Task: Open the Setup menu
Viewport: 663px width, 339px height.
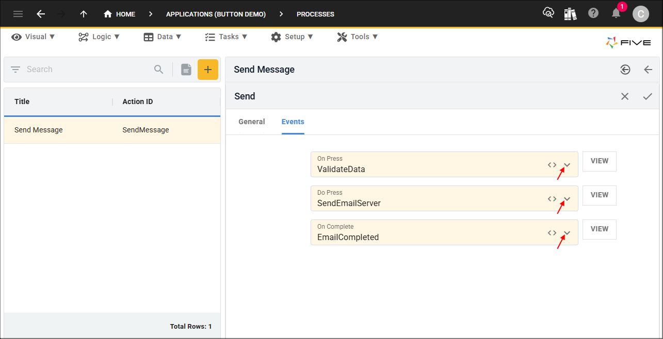Action: pos(292,37)
